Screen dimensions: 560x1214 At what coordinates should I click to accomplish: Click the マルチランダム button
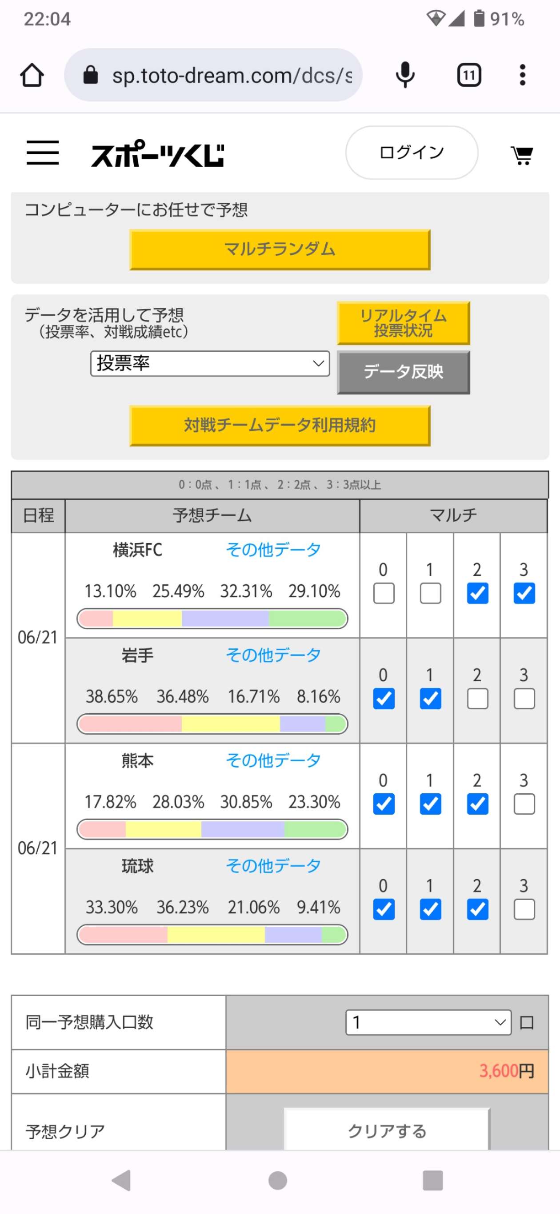280,249
